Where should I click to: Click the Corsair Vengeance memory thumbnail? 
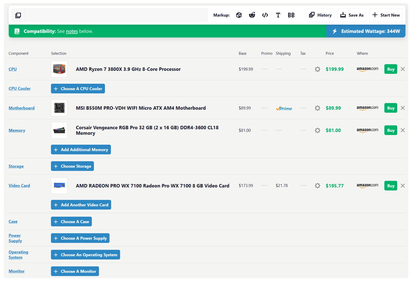pos(59,130)
